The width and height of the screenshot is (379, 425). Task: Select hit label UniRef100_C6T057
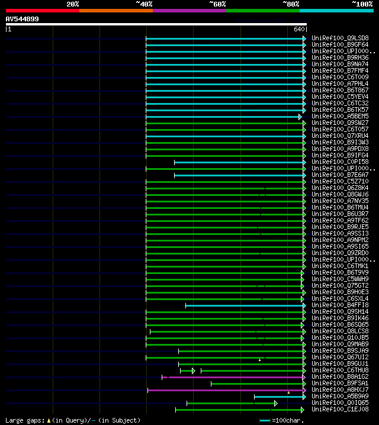tap(340, 129)
